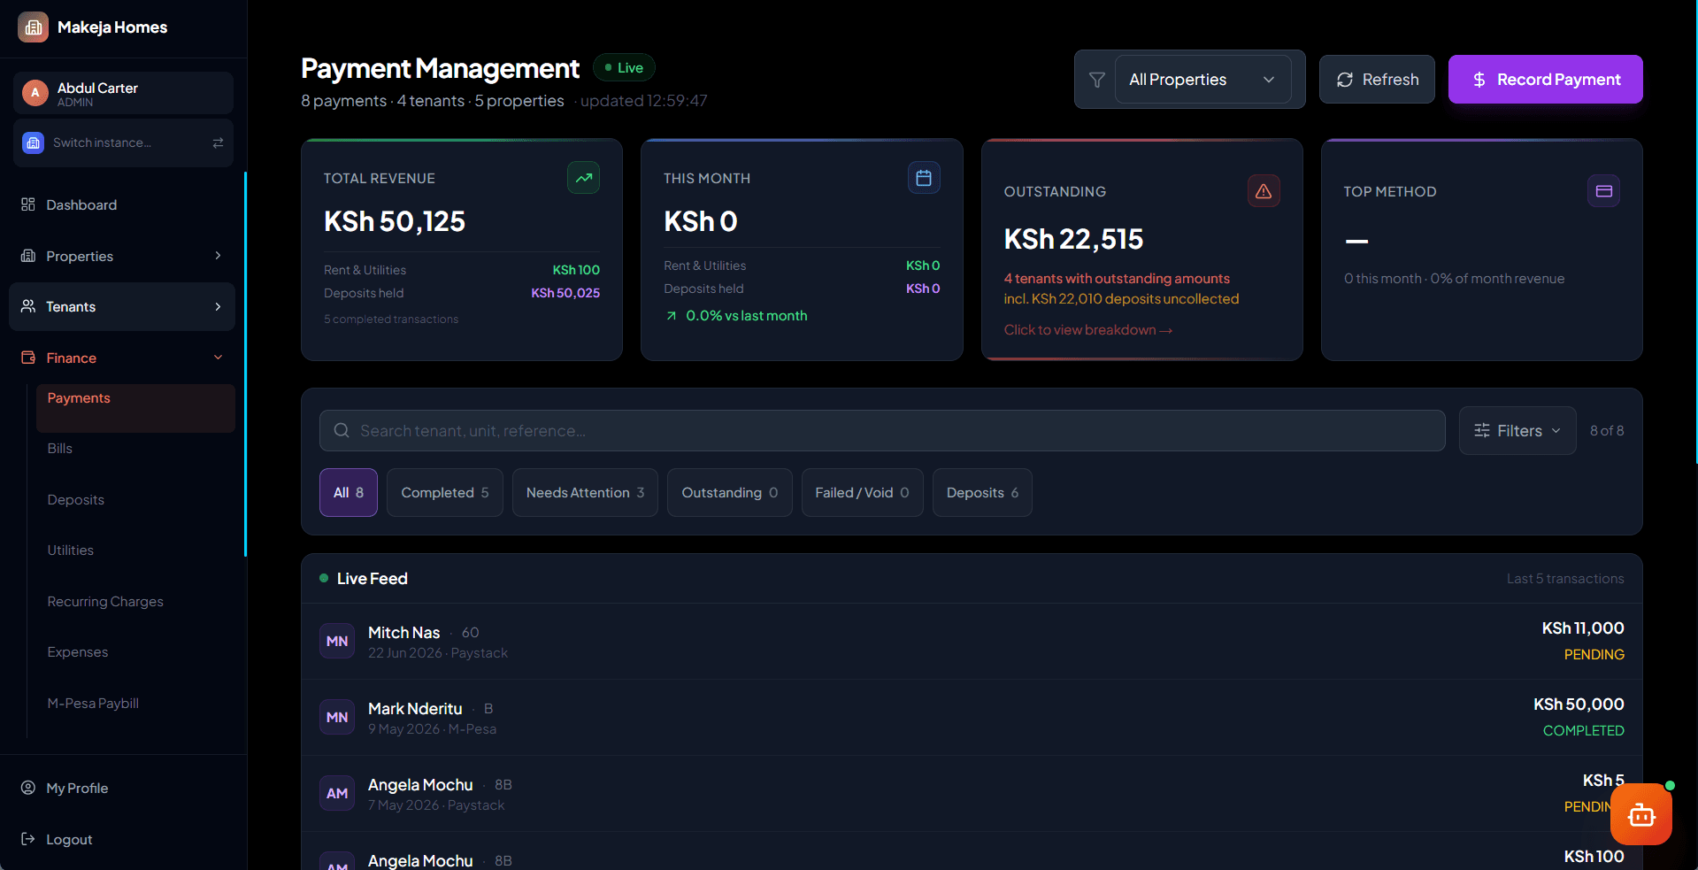Click the Outstanding KSh 22,515 value

pos(1073,239)
